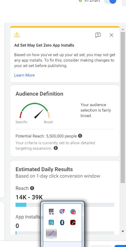Click the Bluetooth tray icon
The image size is (126, 247).
(x=62, y=223)
